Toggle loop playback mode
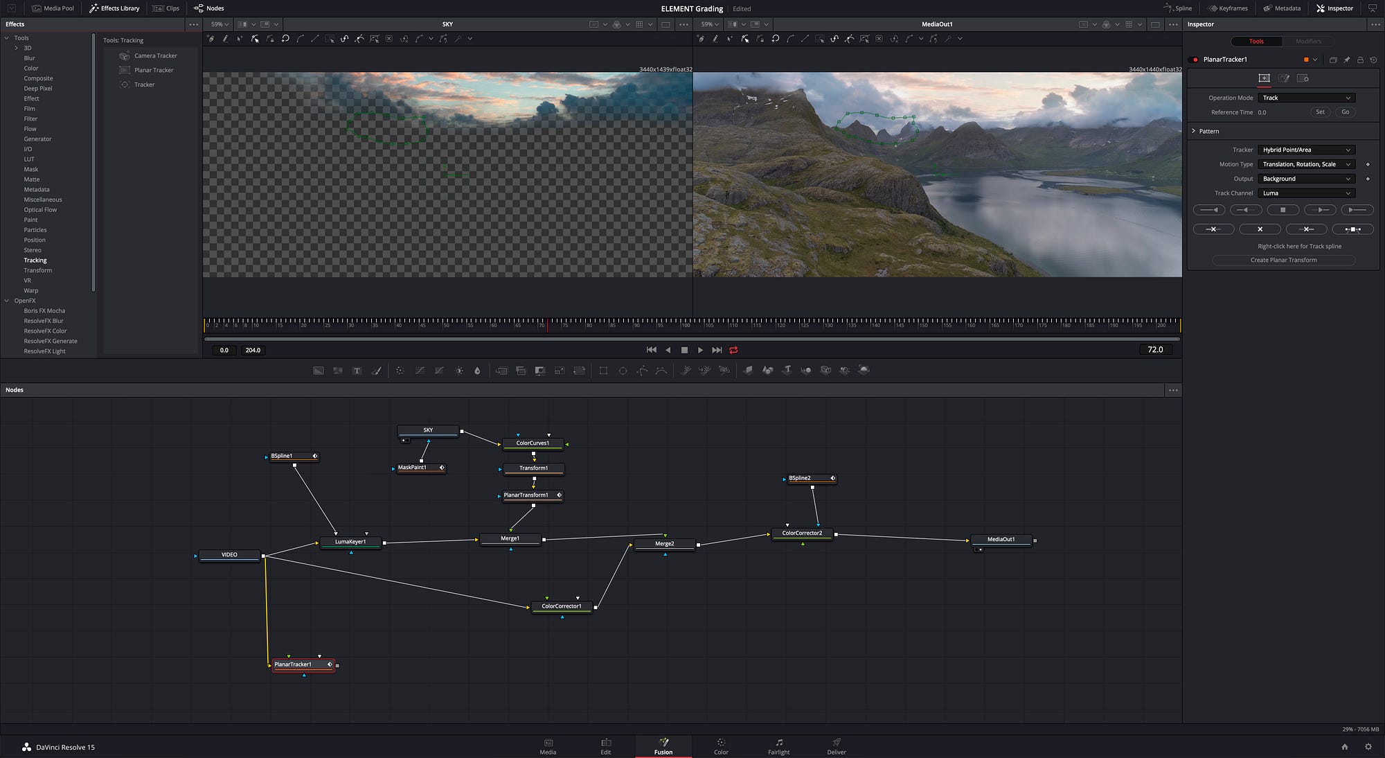The height and width of the screenshot is (758, 1385). 733,350
